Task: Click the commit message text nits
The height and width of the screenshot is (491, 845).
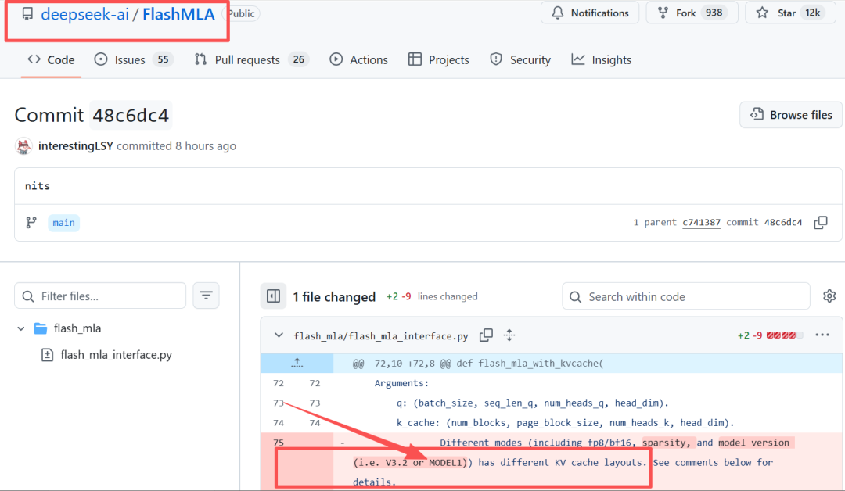Action: (38, 186)
